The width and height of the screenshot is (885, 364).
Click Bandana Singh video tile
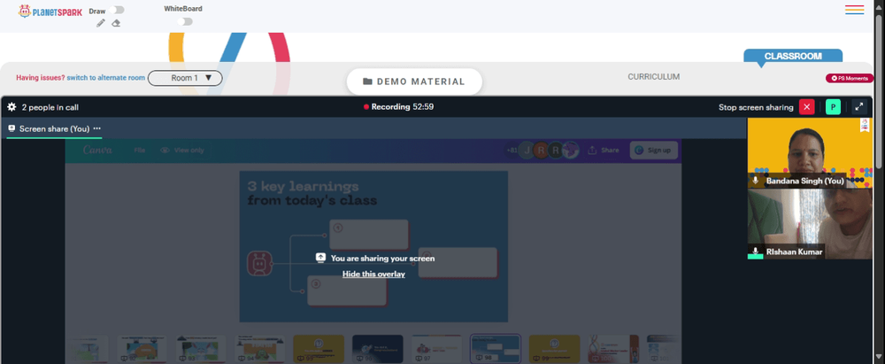pos(810,152)
